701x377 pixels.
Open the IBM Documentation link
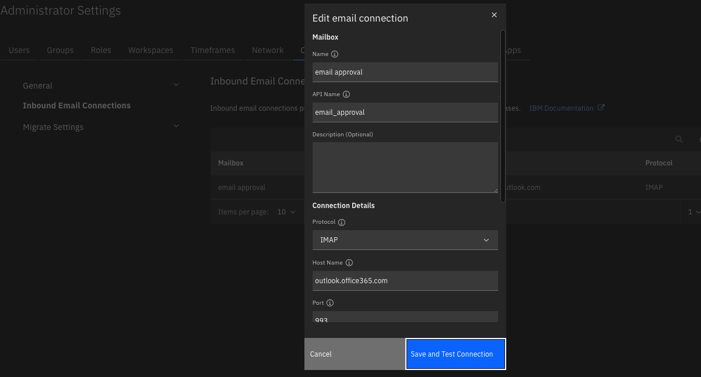click(x=561, y=108)
